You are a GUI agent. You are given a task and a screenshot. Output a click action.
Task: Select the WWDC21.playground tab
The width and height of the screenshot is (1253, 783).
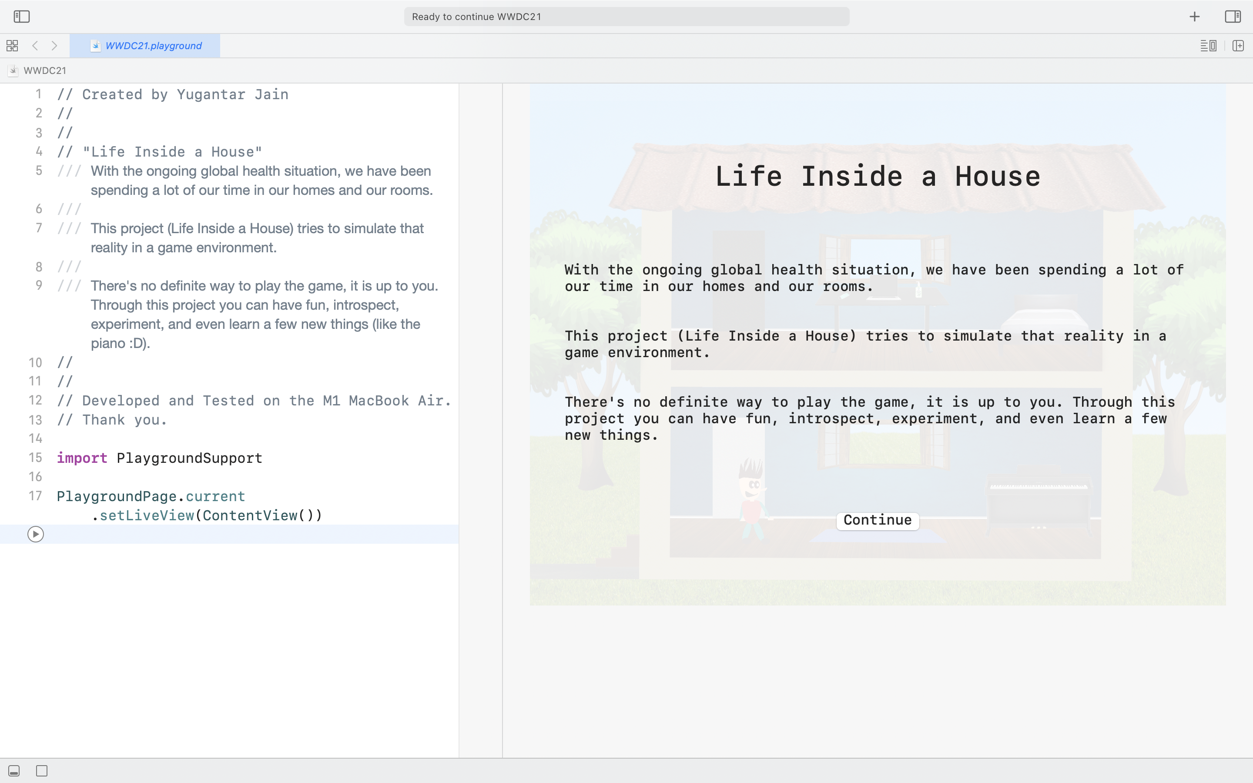(x=145, y=46)
